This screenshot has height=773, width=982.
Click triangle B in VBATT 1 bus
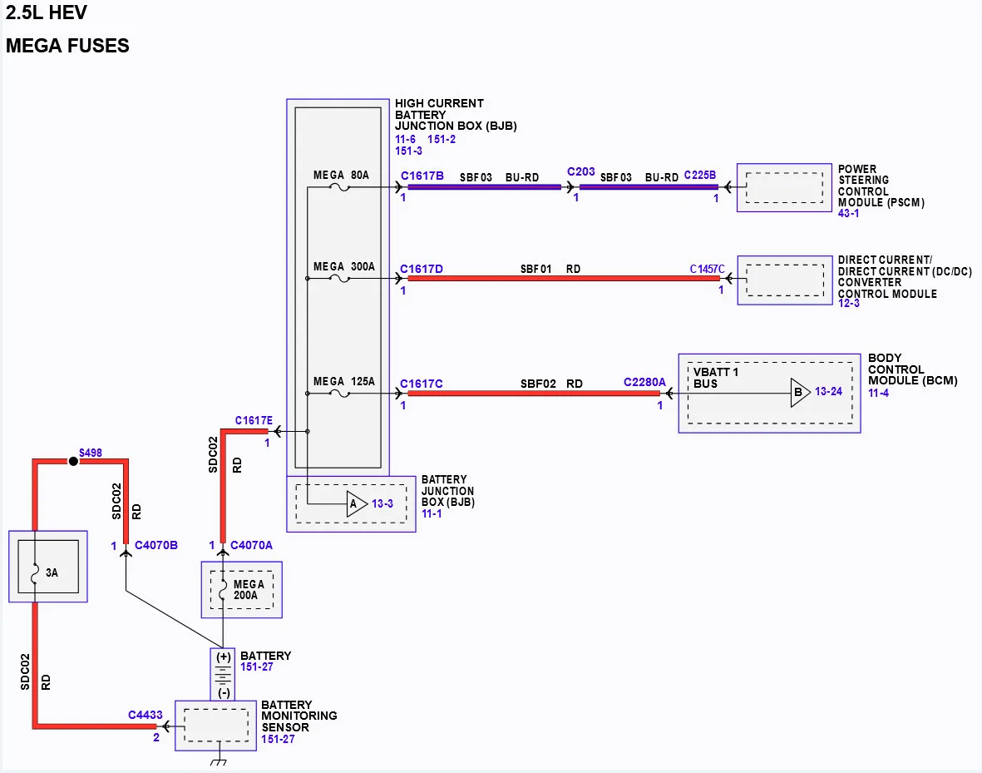click(x=801, y=393)
